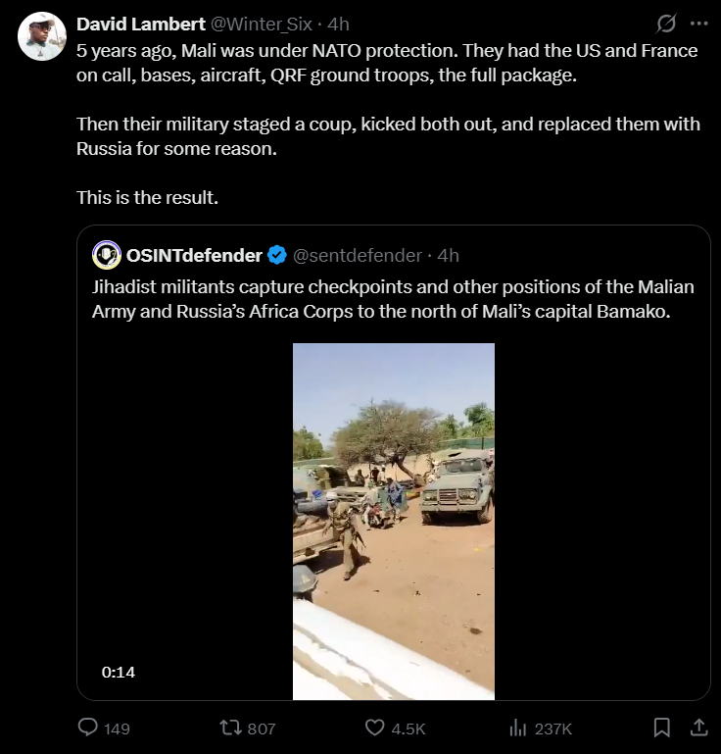Like the post with heart icon
721x754 pixels.
coord(374,728)
